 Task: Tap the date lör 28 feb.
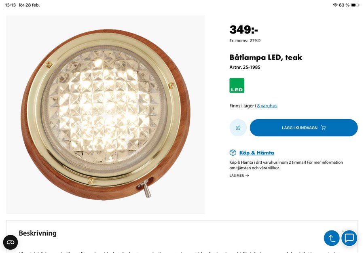[x=30, y=5]
